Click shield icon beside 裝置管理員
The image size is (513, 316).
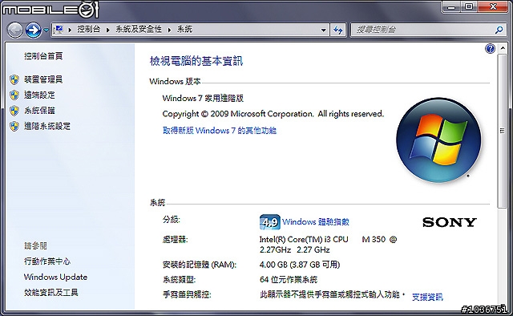click(14, 79)
